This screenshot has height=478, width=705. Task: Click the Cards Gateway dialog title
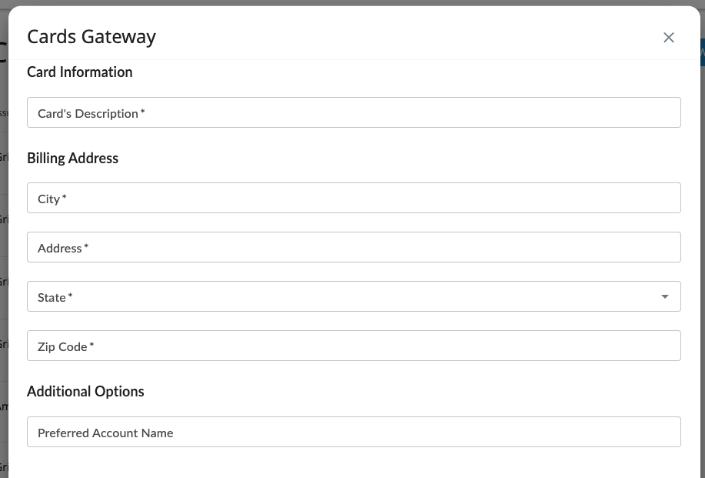tap(91, 36)
